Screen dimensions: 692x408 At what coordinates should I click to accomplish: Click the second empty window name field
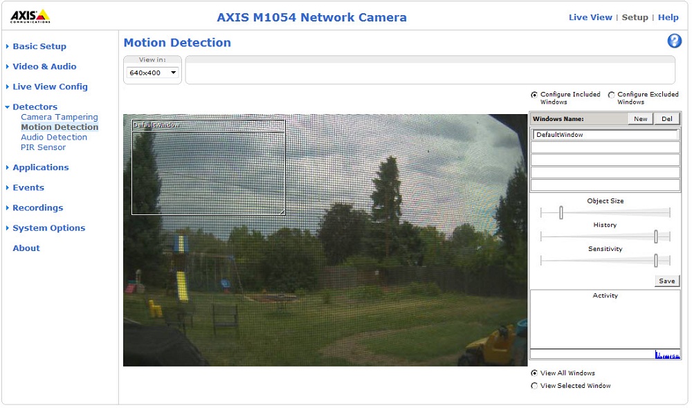point(605,160)
